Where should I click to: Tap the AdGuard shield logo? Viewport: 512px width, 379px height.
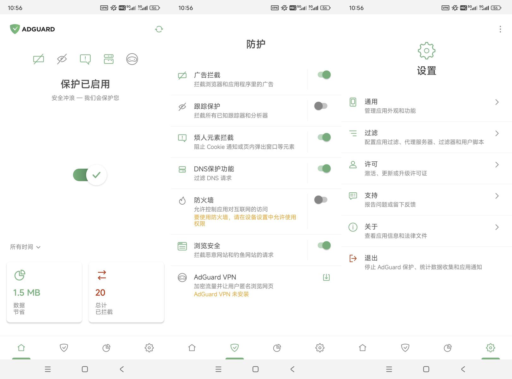(x=15, y=29)
